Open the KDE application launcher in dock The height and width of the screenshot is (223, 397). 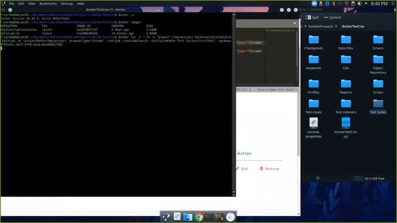[x=166, y=217]
